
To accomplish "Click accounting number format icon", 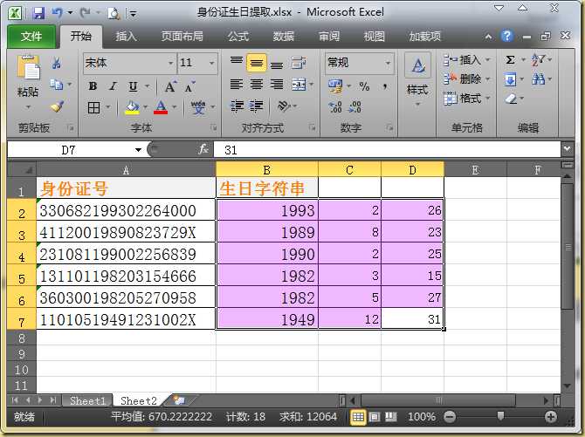I will pos(335,86).
